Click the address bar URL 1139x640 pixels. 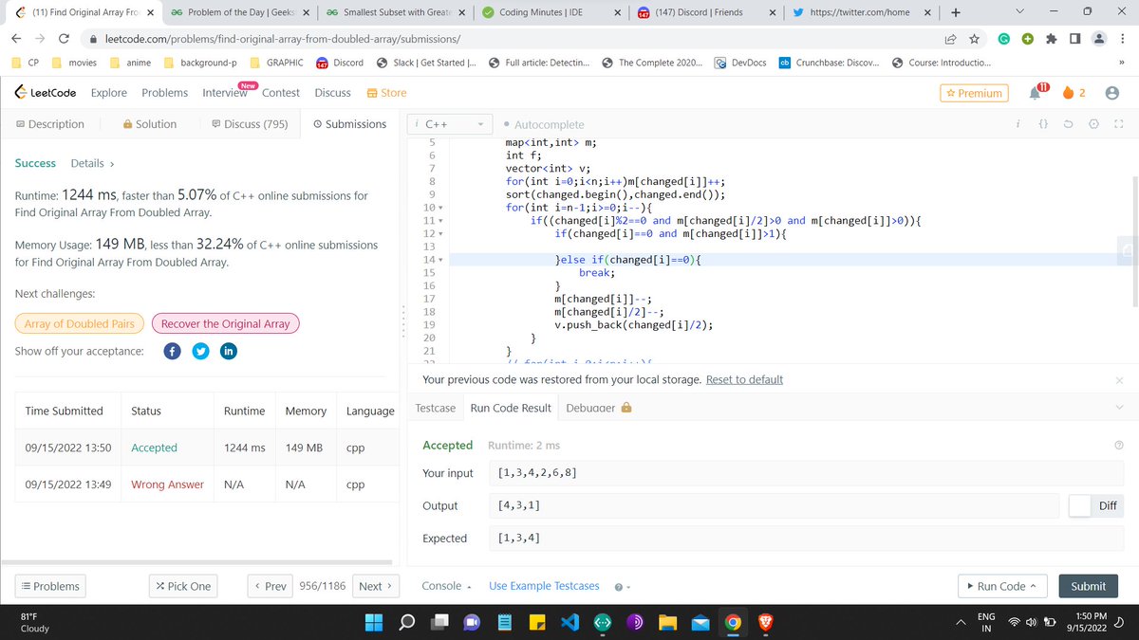[x=284, y=39]
